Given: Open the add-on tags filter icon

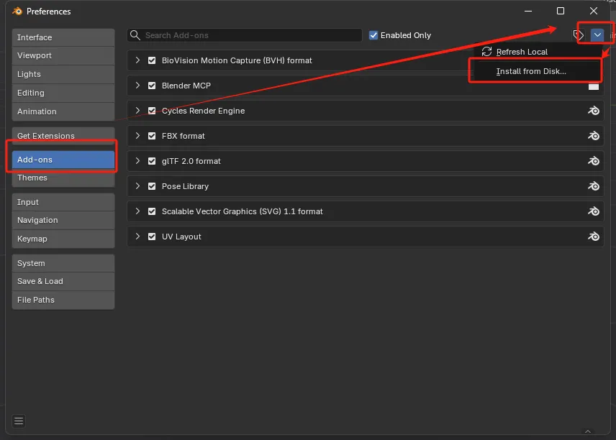Looking at the screenshot, I should click(579, 35).
